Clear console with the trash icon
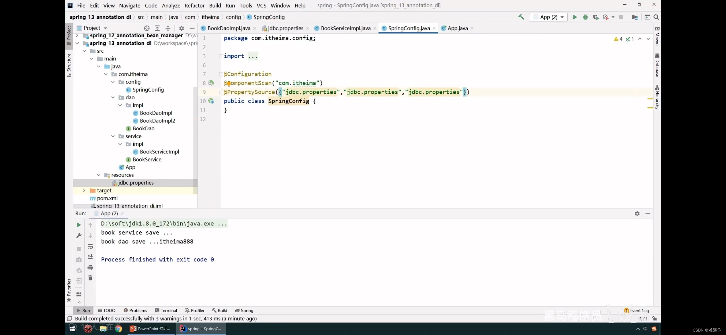 coord(90,278)
